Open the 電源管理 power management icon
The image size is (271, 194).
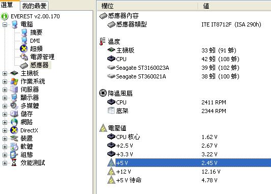click(24, 57)
